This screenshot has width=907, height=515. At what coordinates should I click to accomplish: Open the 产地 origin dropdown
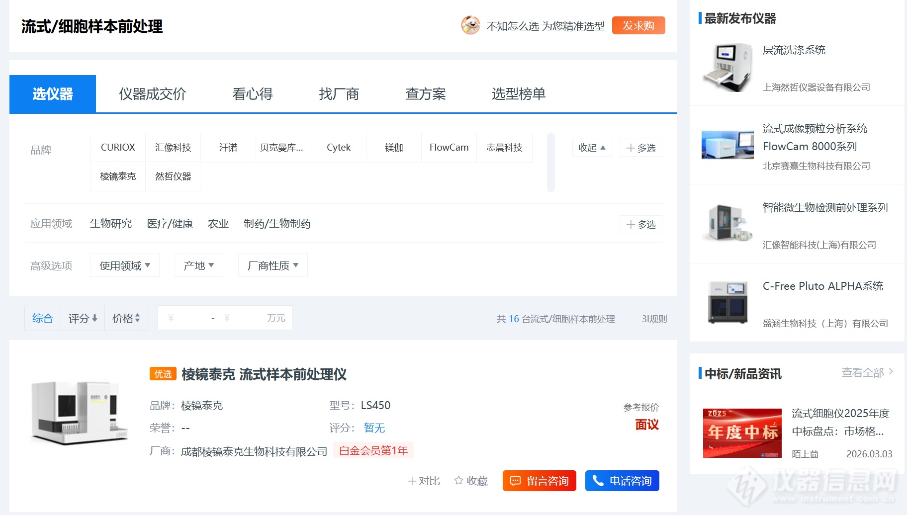pos(199,265)
